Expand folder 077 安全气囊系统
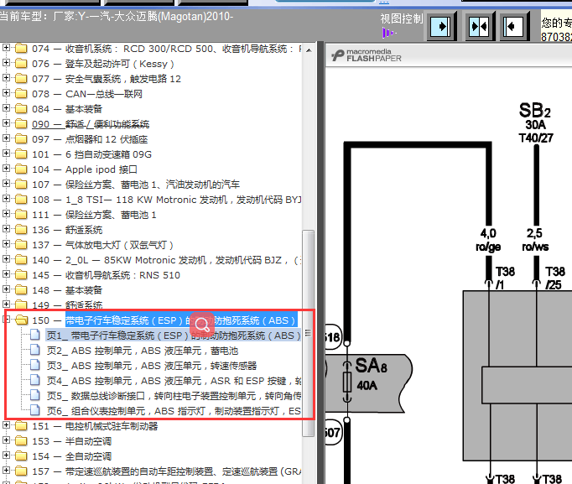This screenshot has width=572, height=484. coord(6,78)
